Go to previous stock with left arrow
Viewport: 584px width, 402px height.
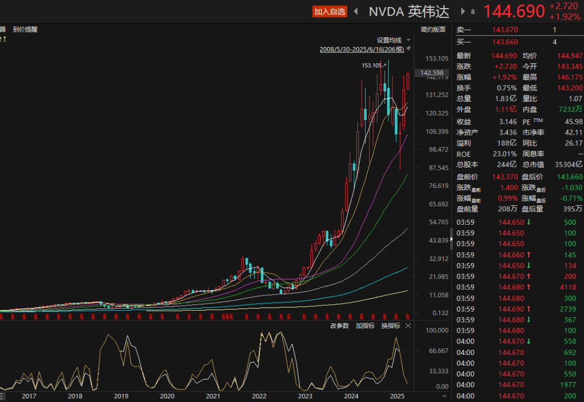point(356,11)
